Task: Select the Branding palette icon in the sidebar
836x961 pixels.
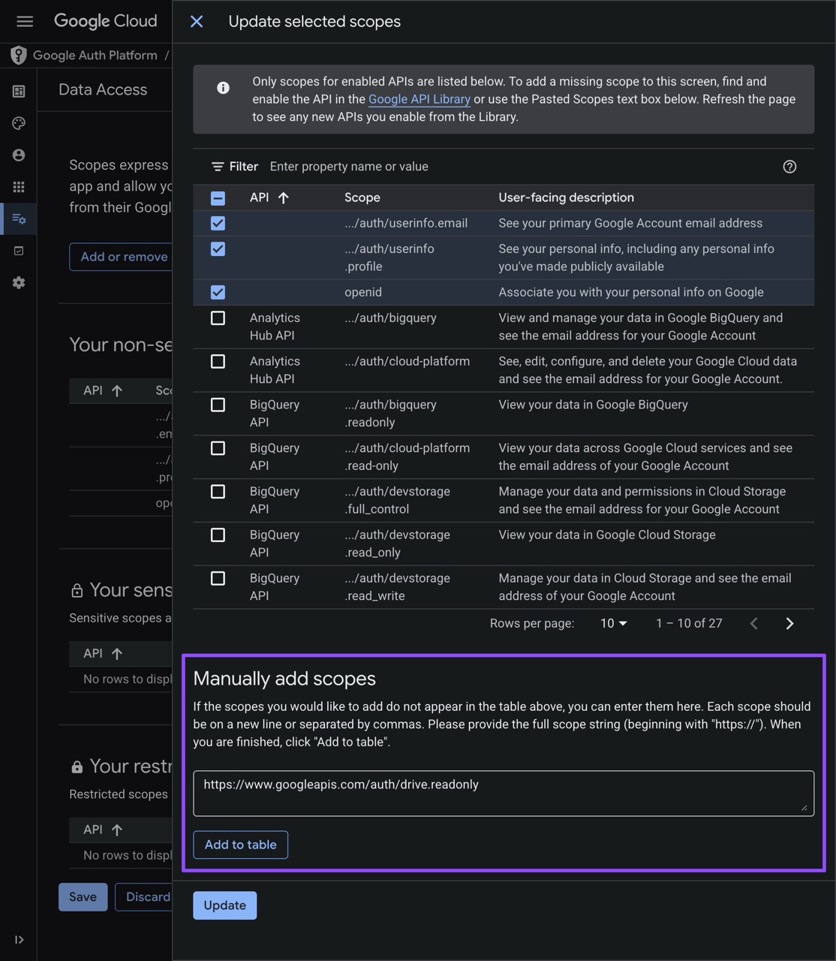Action: point(19,122)
